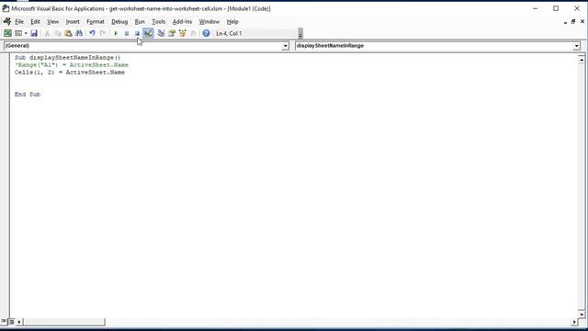Click the Redo arrow icon

[102, 33]
